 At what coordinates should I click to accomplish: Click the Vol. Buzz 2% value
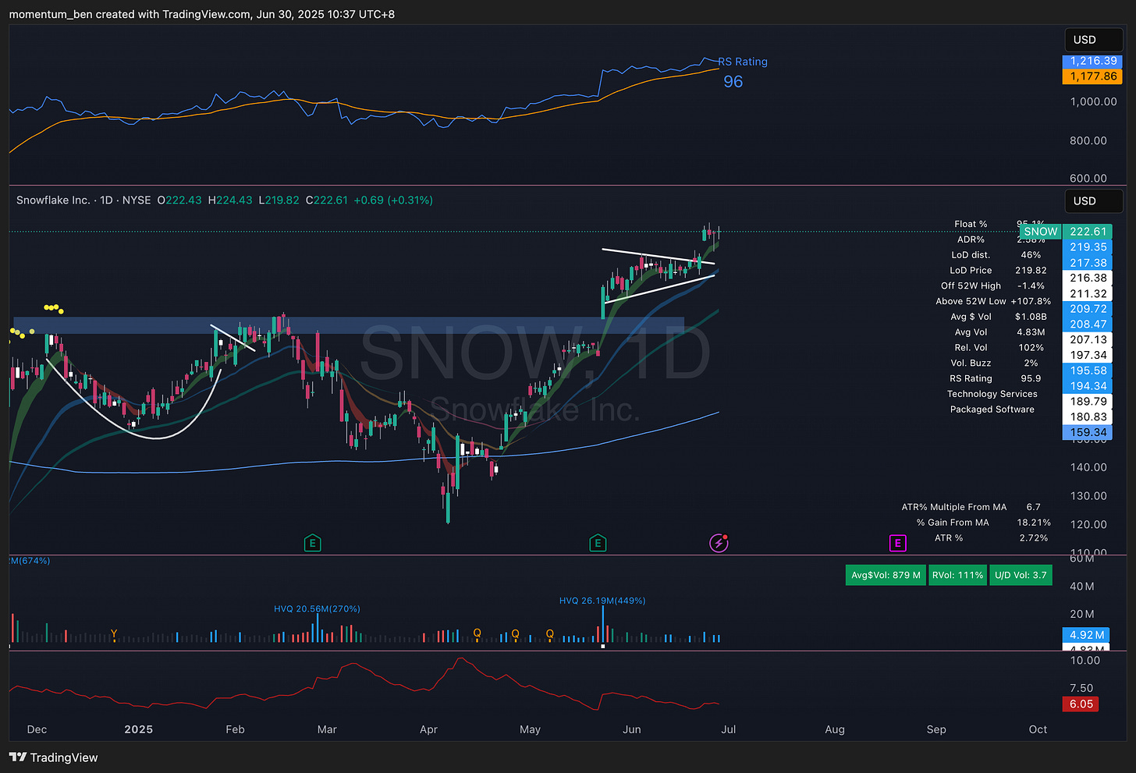click(1031, 363)
